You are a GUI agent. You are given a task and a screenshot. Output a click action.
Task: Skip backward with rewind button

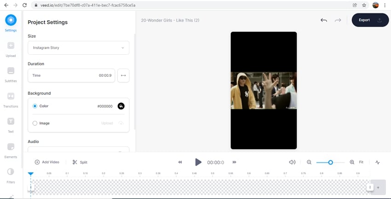180,162
